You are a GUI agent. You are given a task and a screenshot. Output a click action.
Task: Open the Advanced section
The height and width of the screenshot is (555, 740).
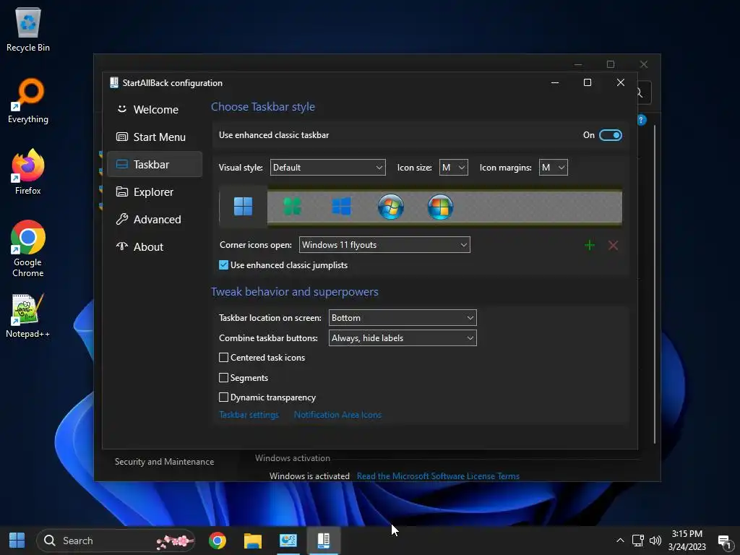[x=155, y=219]
